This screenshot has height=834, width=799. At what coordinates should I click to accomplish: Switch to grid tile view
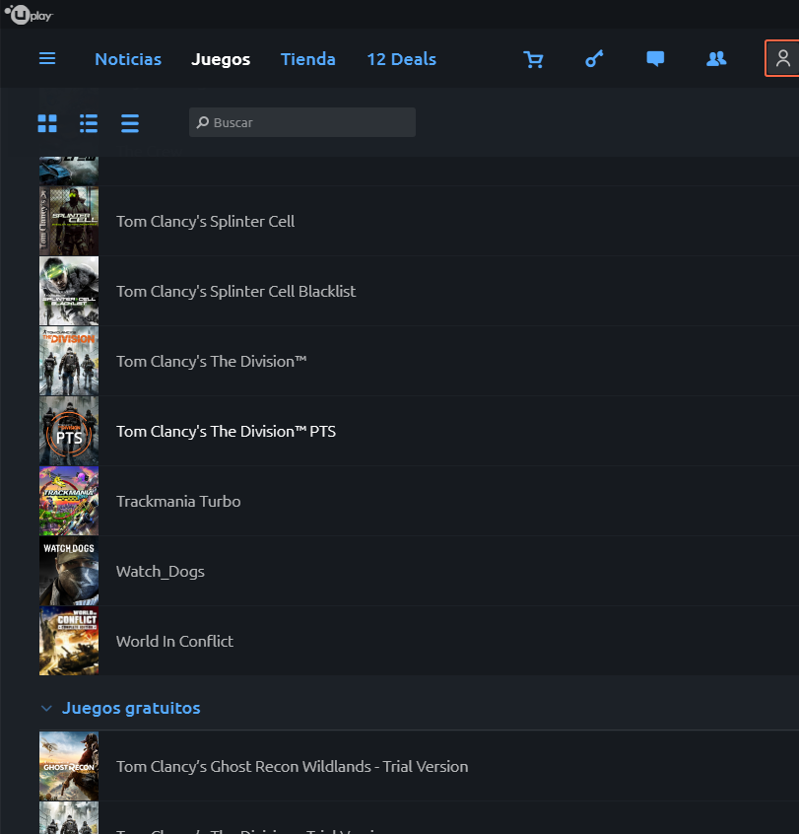pyautogui.click(x=47, y=123)
